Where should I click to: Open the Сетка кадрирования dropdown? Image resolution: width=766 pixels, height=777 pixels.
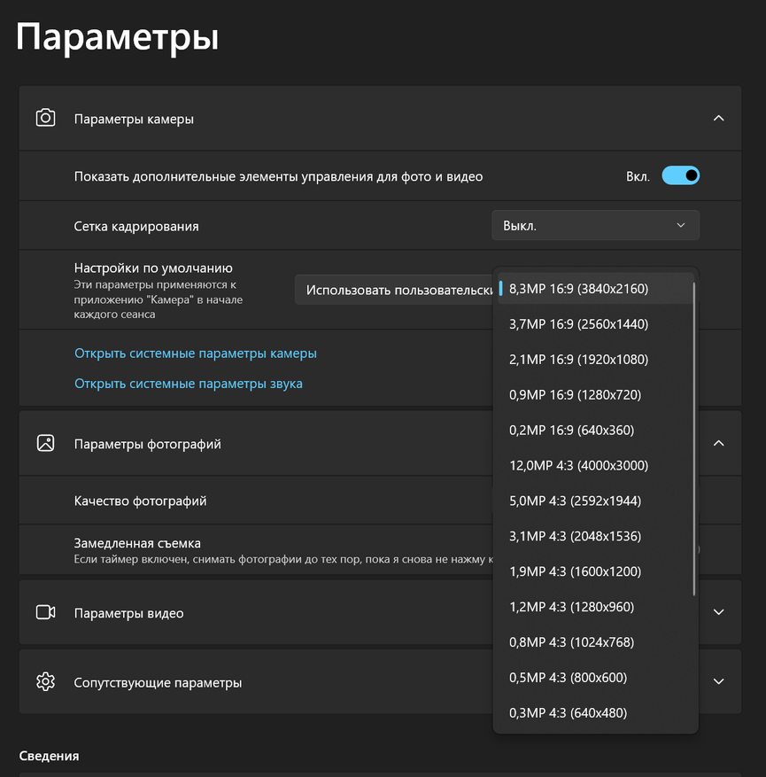(x=595, y=225)
